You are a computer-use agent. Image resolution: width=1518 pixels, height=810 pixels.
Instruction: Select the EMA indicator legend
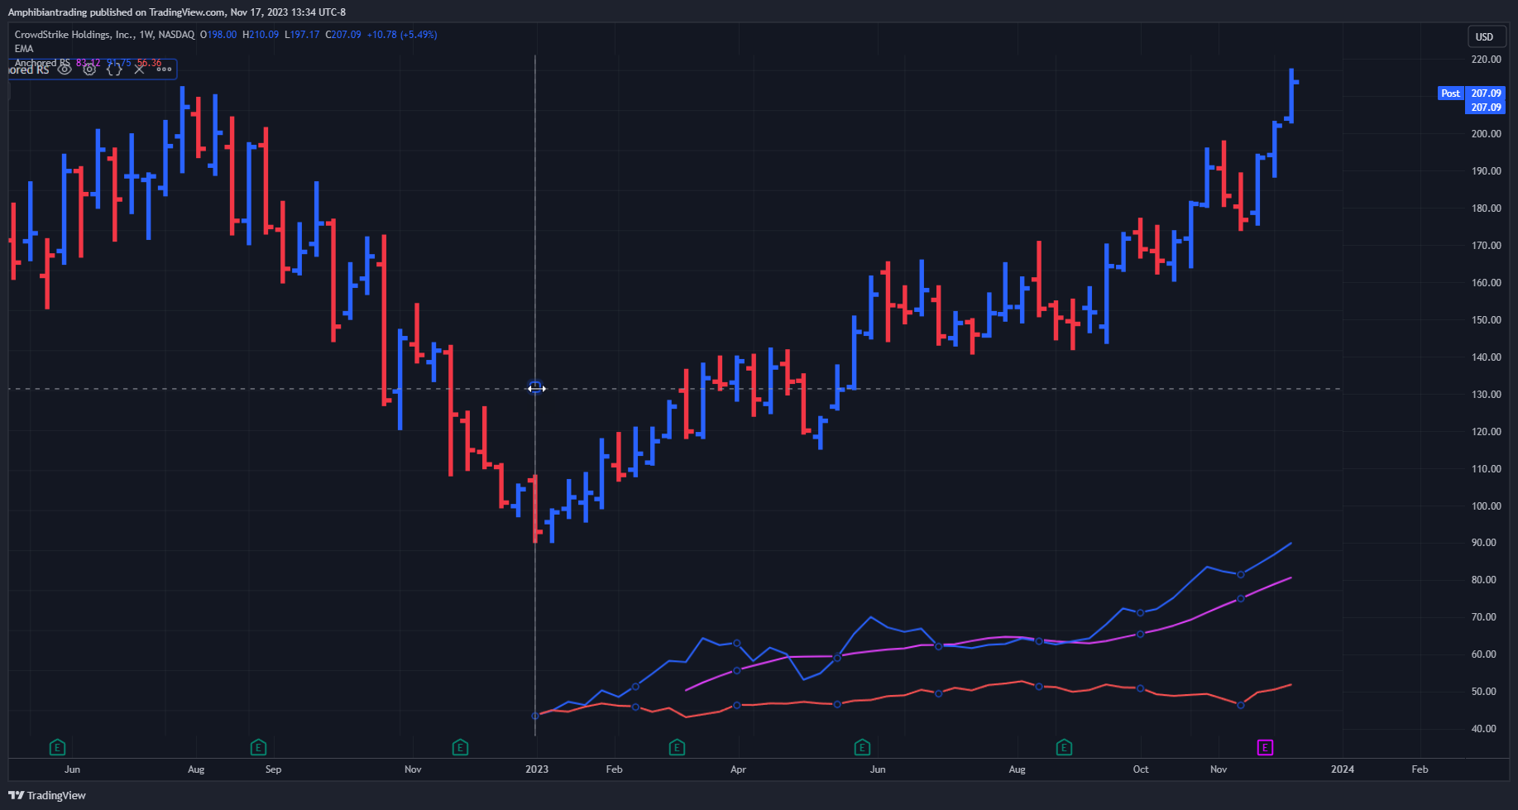click(x=24, y=49)
